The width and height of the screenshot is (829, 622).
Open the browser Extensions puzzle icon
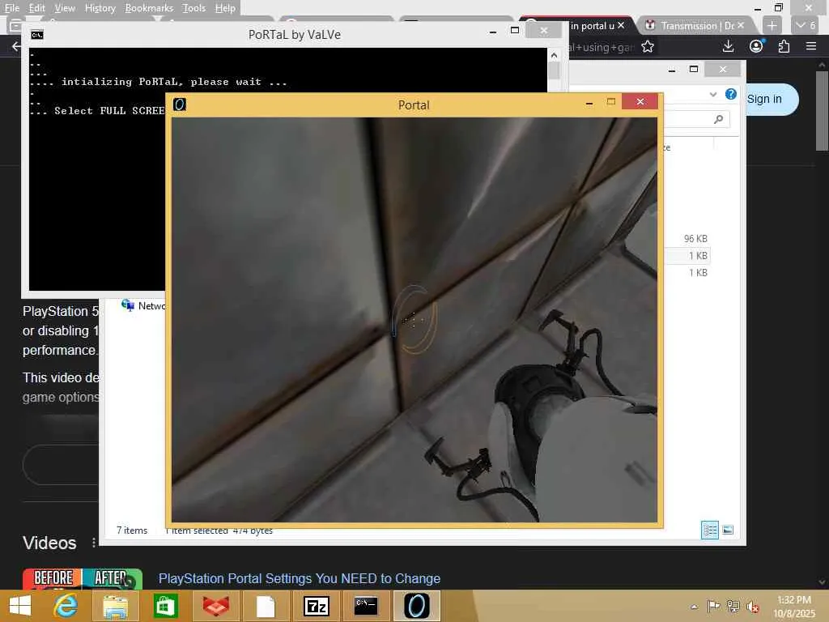(x=784, y=46)
